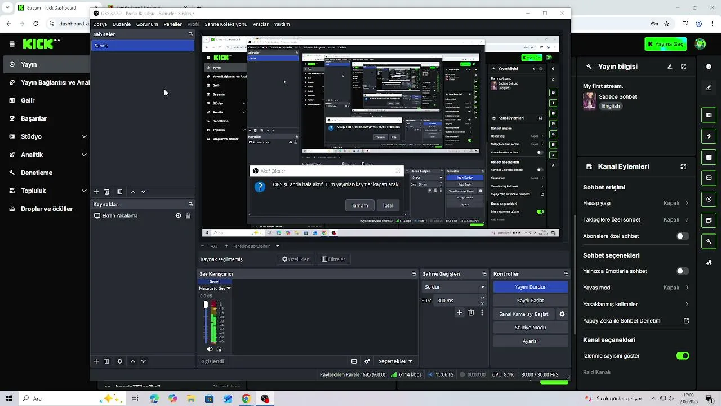Screen dimensions: 721x406
Task: Open advanced audio properties gears icon
Action: tap(367, 361)
